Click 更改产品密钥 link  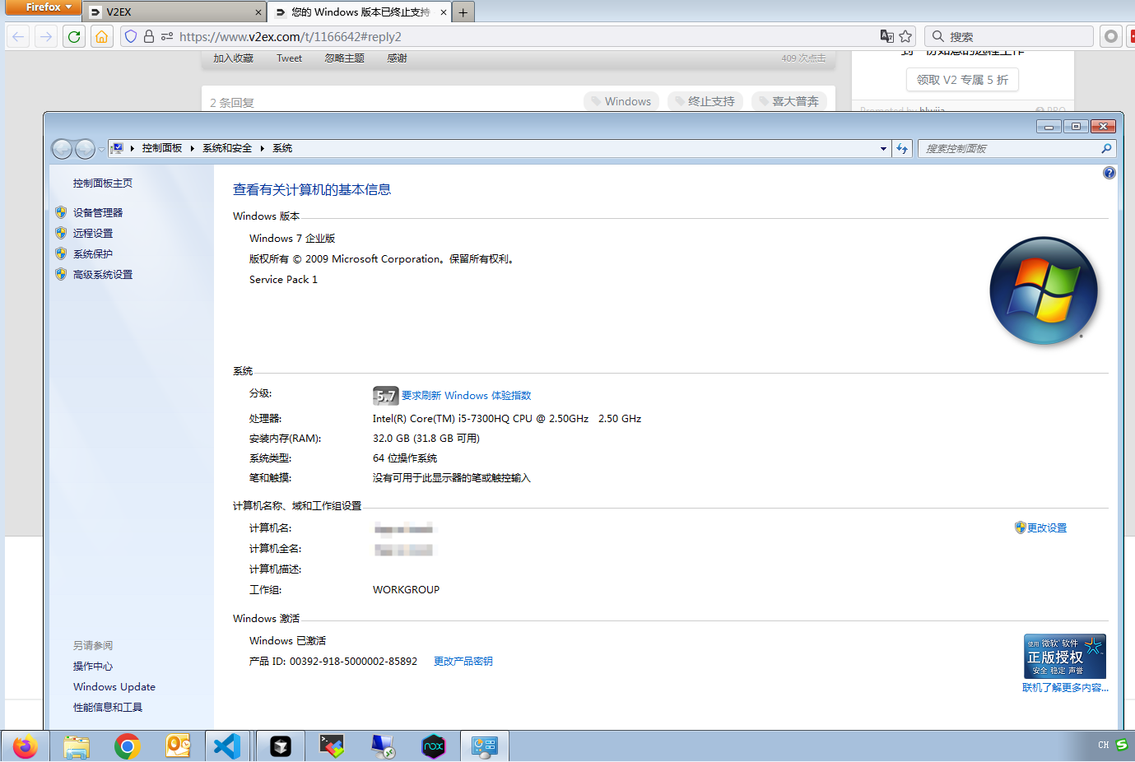coord(463,662)
